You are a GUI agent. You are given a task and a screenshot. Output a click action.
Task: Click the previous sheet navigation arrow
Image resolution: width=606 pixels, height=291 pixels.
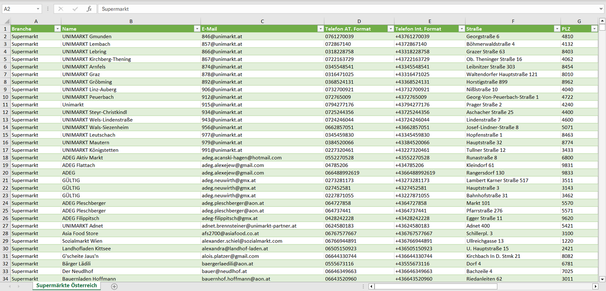9,286
